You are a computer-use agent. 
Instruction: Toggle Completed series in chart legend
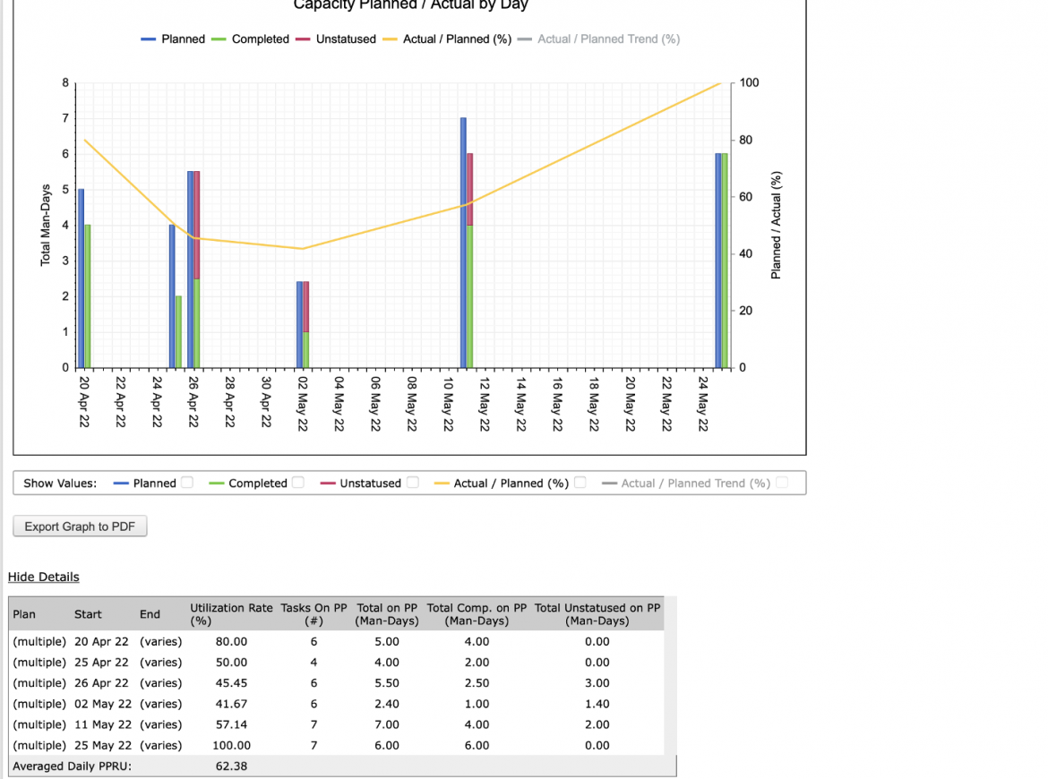250,39
